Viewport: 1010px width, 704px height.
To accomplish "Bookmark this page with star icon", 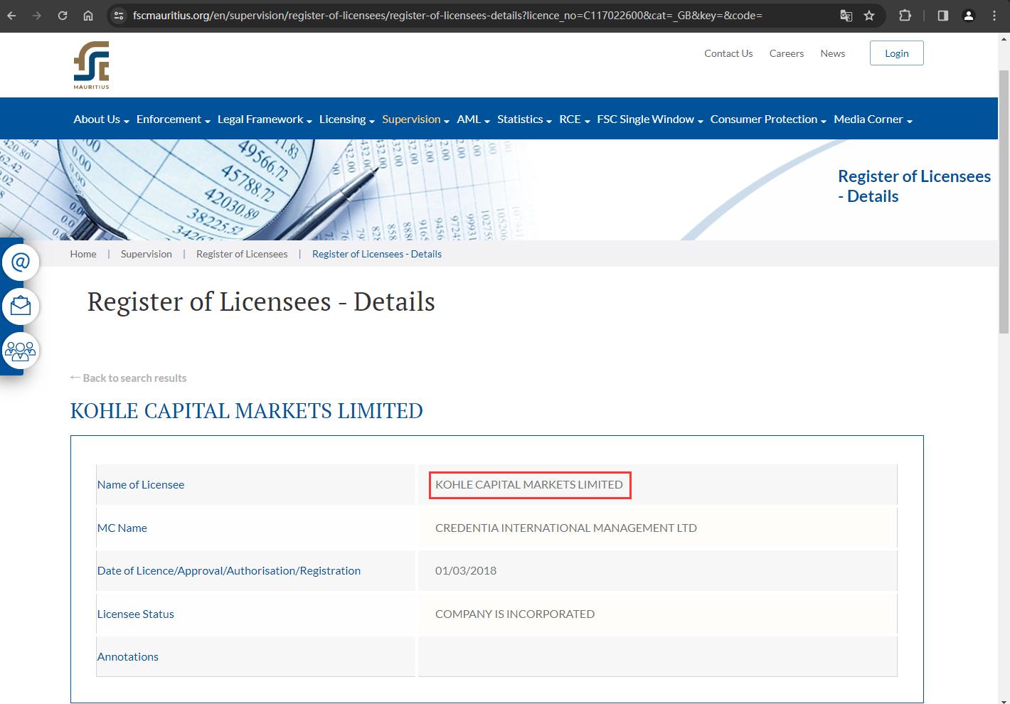I will click(869, 15).
